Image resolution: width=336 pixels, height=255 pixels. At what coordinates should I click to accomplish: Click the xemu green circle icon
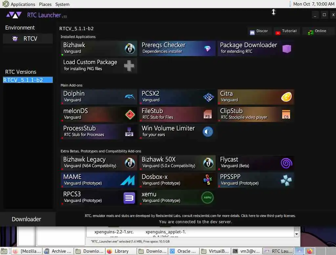[x=208, y=198]
